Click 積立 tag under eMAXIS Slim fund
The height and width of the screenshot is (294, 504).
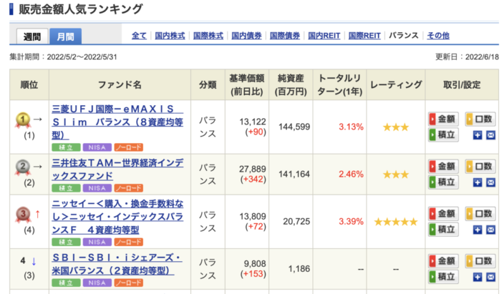click(x=66, y=147)
